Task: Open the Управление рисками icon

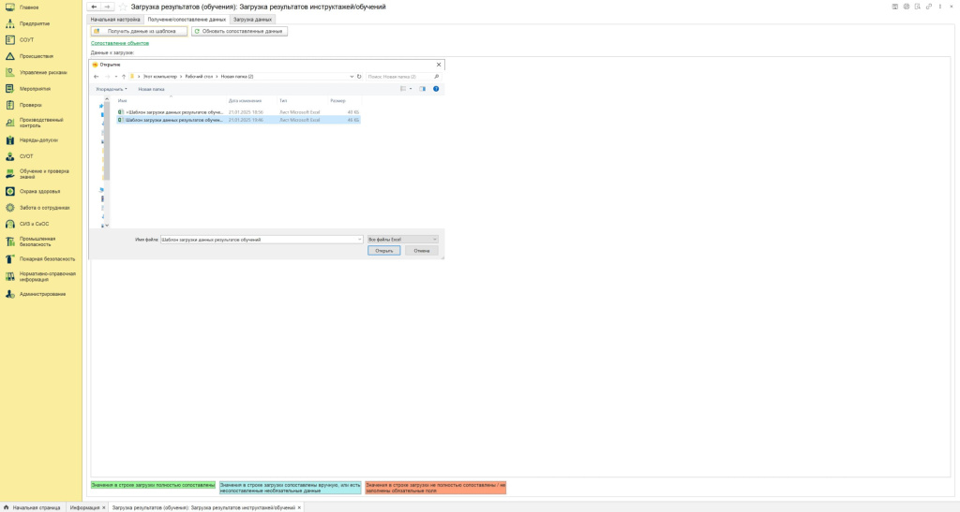Action: pos(9,72)
